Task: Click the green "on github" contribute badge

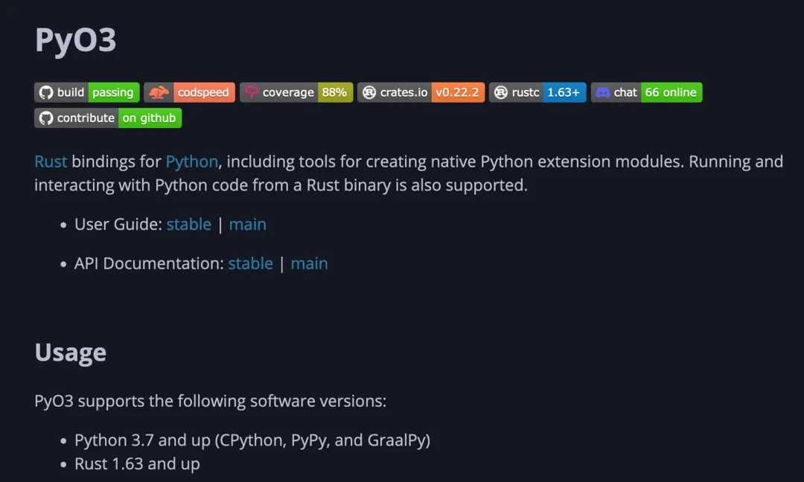Action: 150,118
